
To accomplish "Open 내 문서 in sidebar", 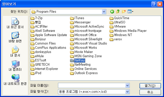I will pyautogui.click(x=15, y=51).
